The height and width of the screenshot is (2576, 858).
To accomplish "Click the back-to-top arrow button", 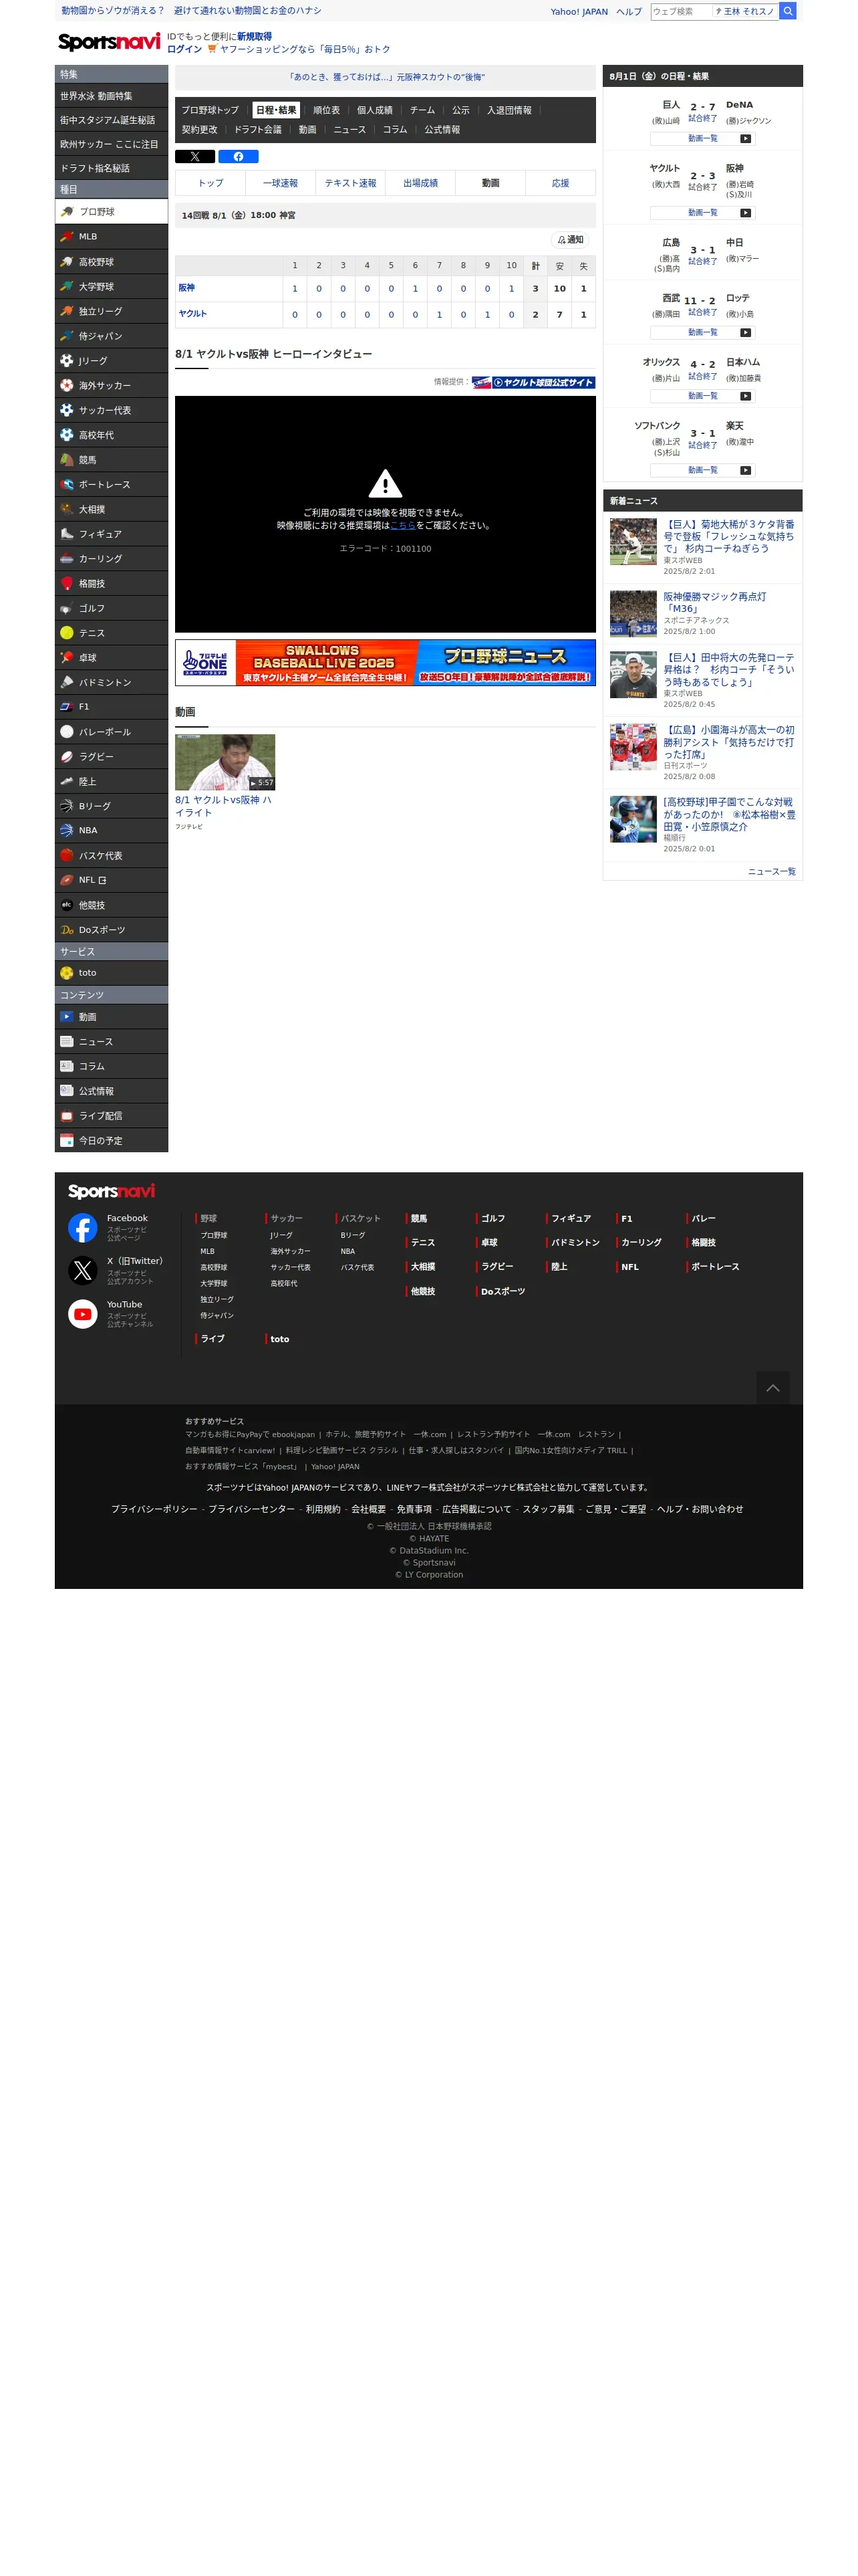I will point(772,1388).
